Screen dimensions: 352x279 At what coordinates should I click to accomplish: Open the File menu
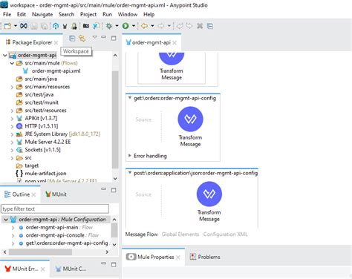[x=7, y=14]
